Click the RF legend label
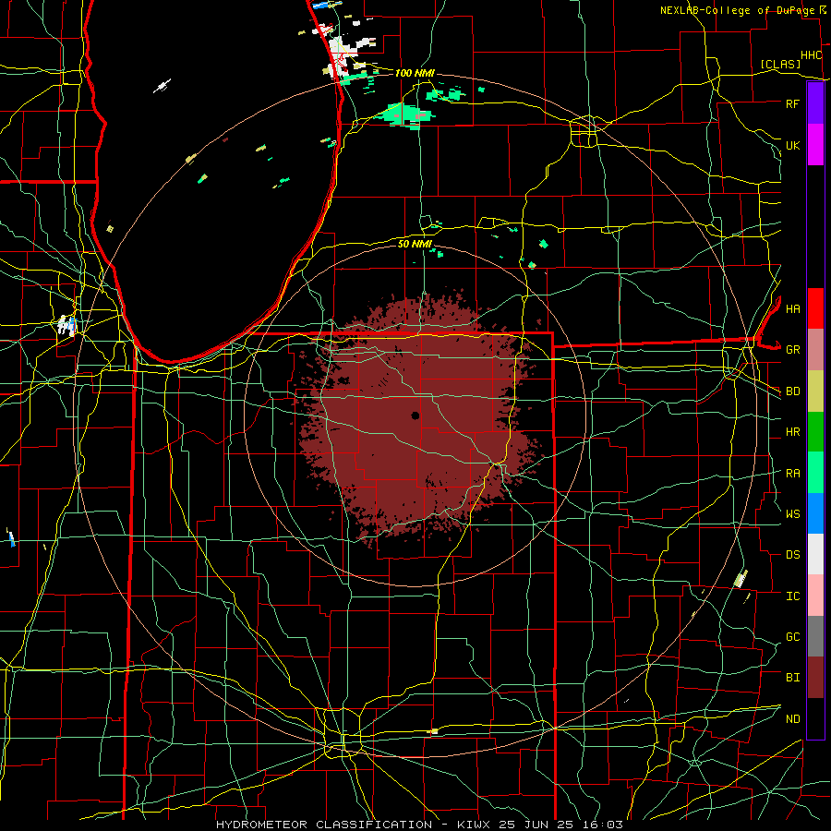 pos(792,103)
